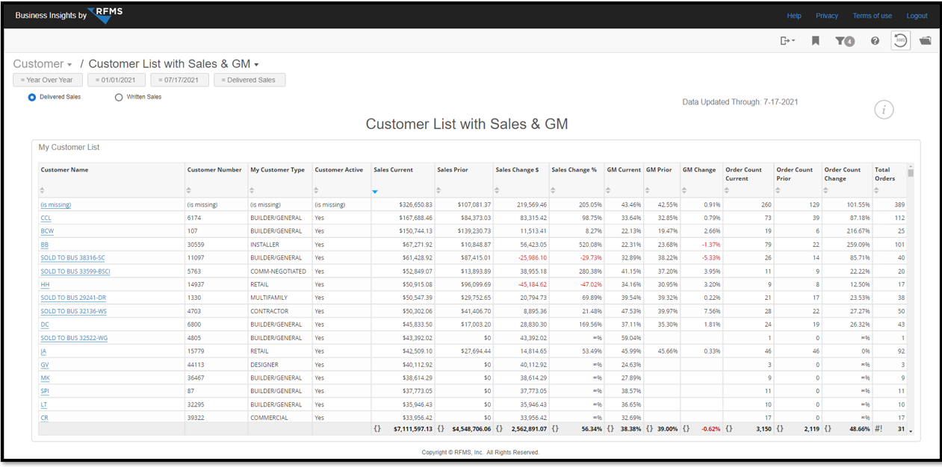Sort by Total Orders column arrows
Image resolution: width=942 pixels, height=467 pixels.
click(878, 191)
